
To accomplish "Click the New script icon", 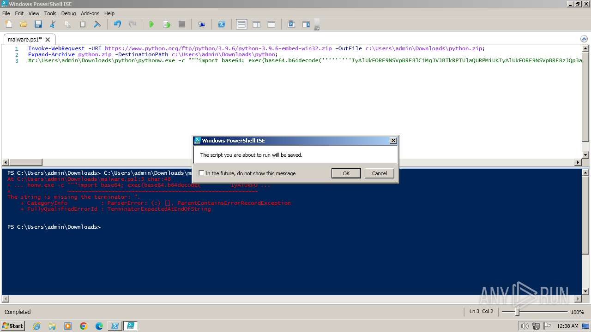I will click(8, 24).
